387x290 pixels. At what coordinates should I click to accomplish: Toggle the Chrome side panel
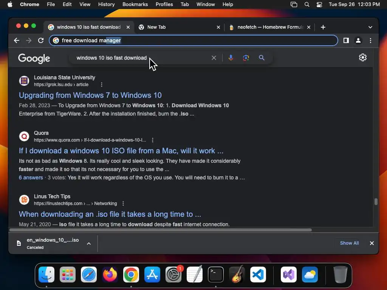click(x=346, y=40)
